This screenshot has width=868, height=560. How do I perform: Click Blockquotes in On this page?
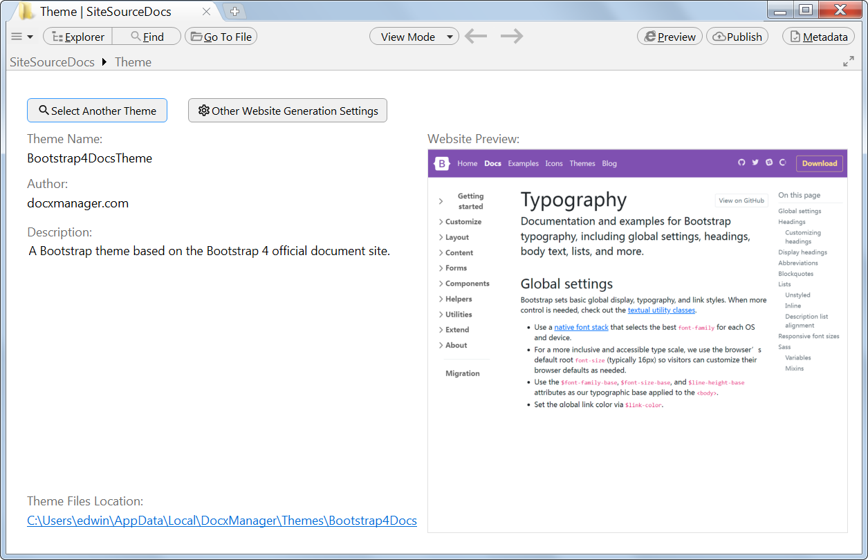(x=795, y=274)
